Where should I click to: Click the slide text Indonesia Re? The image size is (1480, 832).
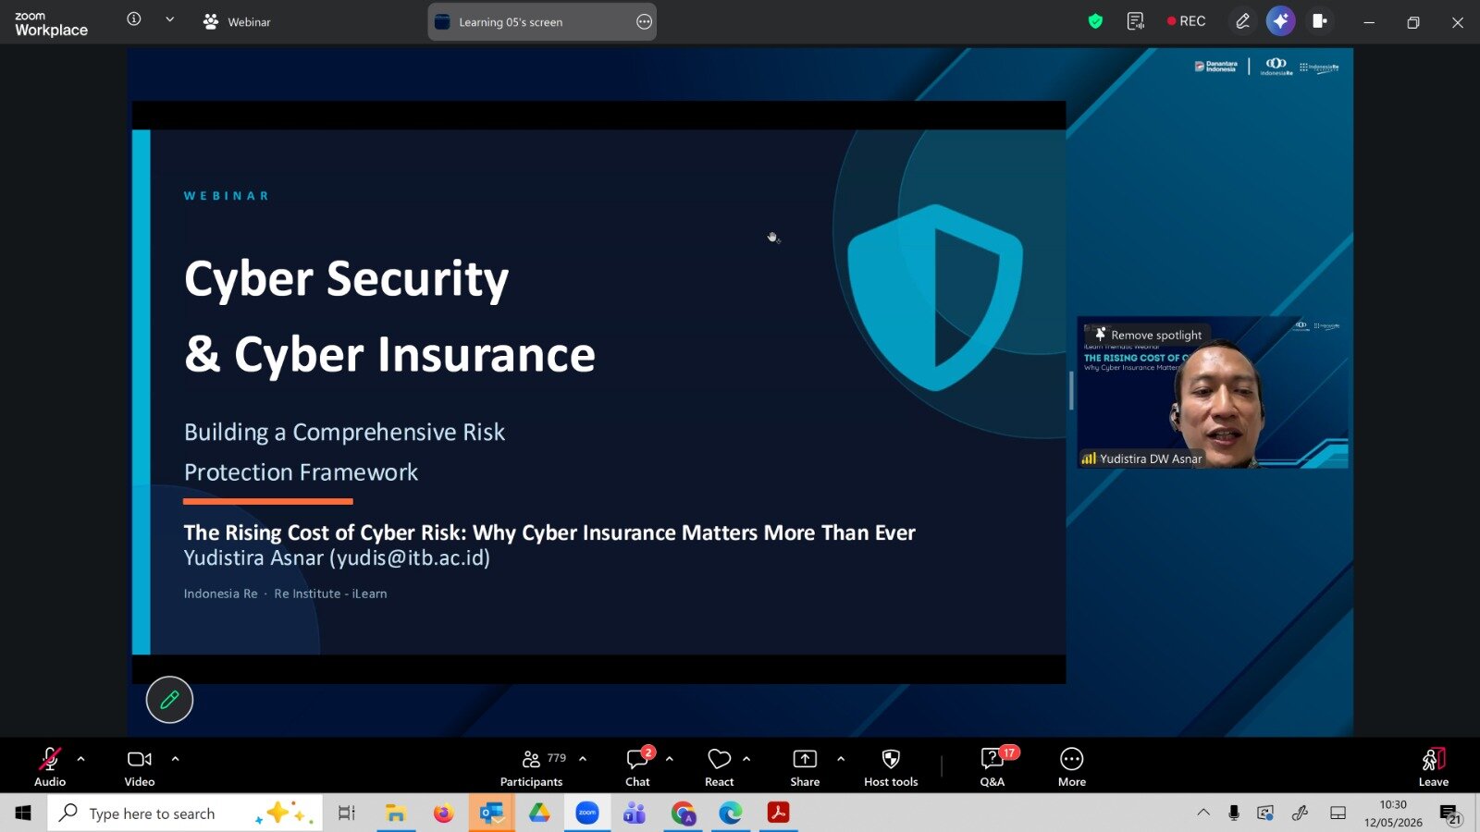click(x=220, y=593)
